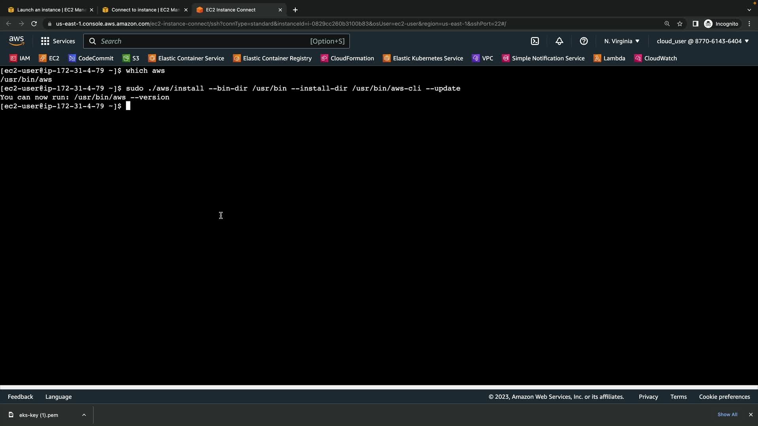This screenshot has height=426, width=758.
Task: Open Cookie preferences
Action: tap(724, 397)
